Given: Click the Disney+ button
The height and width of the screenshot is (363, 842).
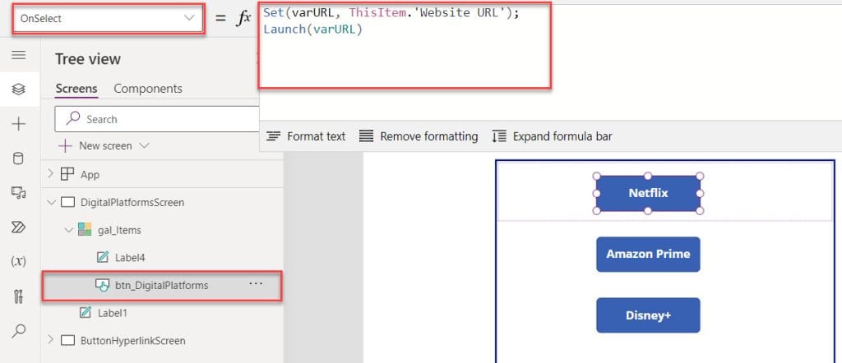Looking at the screenshot, I should (x=648, y=315).
